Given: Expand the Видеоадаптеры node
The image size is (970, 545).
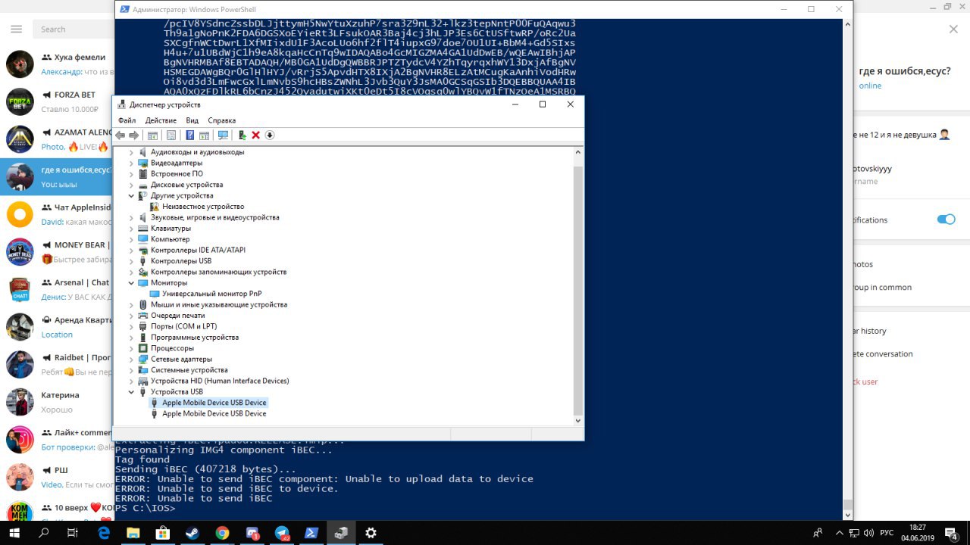Looking at the screenshot, I should coord(131,163).
